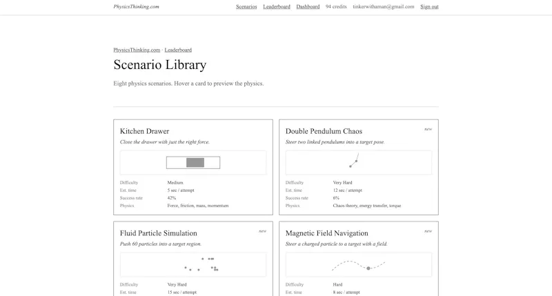The height and width of the screenshot is (296, 552).
Task: Click the '12 sec / attempt' value
Action: (348, 190)
